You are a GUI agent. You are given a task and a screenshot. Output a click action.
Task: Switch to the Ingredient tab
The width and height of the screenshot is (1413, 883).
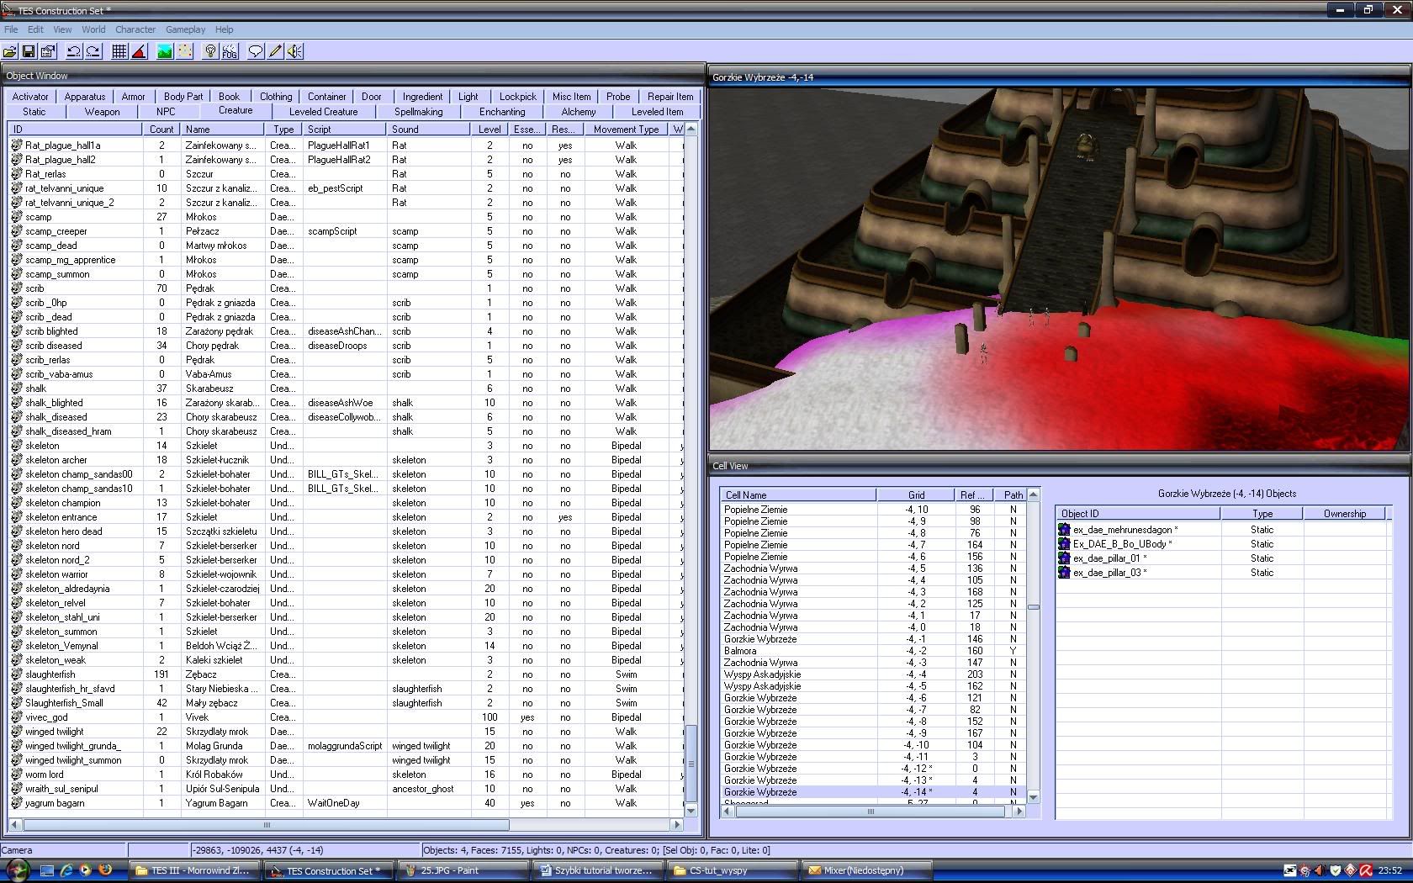click(x=422, y=97)
